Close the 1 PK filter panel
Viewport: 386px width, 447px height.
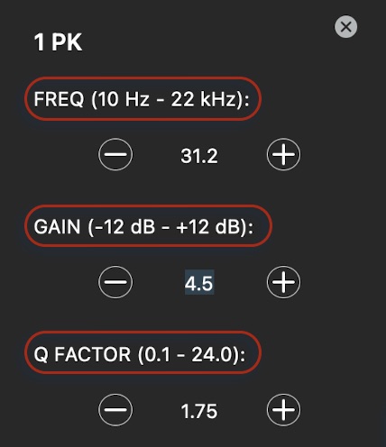click(x=346, y=27)
